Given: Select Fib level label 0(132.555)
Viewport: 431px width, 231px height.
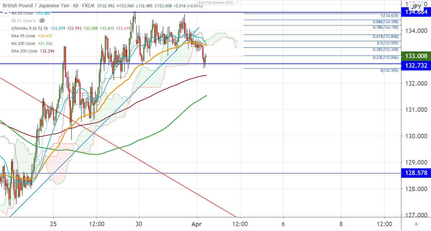Looking at the screenshot, I should tap(390, 71).
